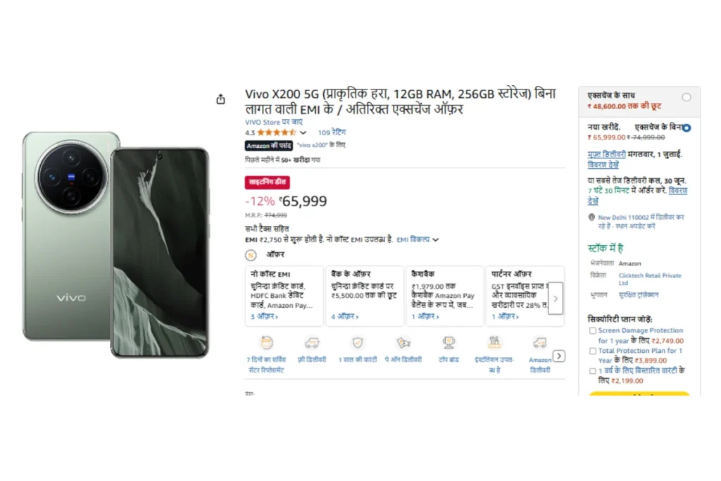Click the installation available icon
This screenshot has height=481, width=721.
(494, 343)
